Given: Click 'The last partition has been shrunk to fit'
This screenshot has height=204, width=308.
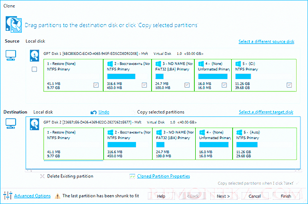Looking at the screenshot, I should tap(101, 196).
